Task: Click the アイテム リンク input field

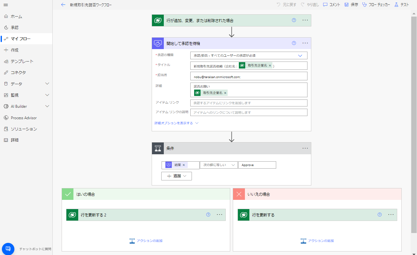Action: tap(248, 103)
